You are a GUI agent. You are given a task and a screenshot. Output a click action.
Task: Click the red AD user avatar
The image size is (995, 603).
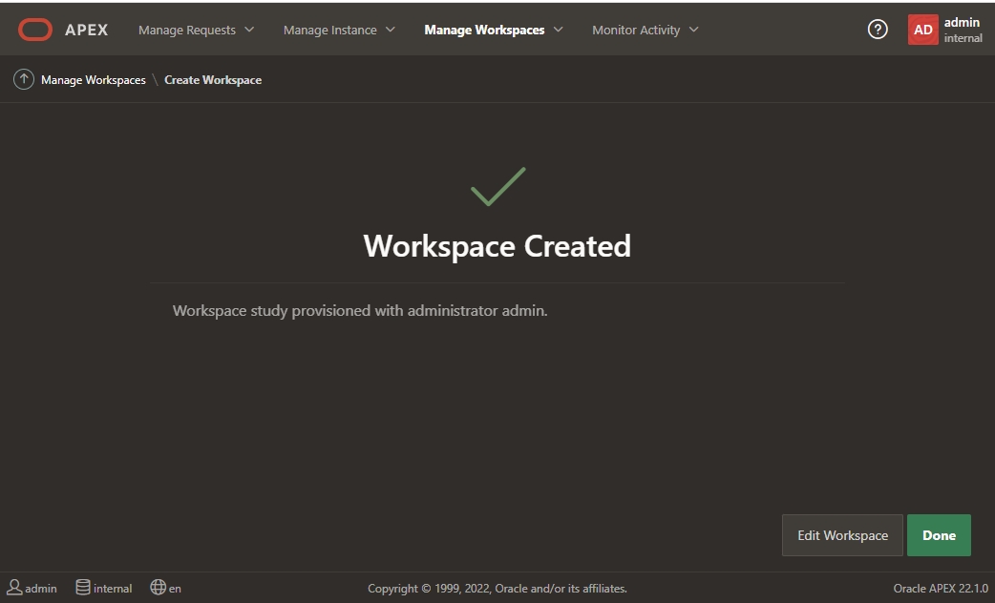tap(922, 30)
